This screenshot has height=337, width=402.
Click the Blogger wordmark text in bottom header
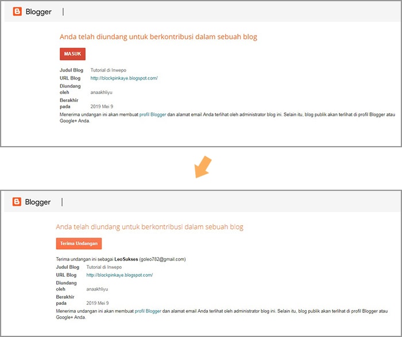coord(38,202)
